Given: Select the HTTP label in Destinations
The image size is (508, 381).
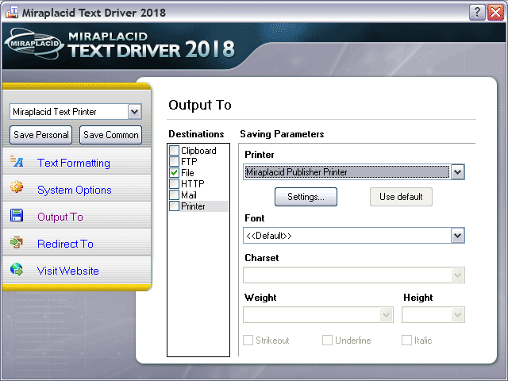Looking at the screenshot, I should (x=192, y=184).
